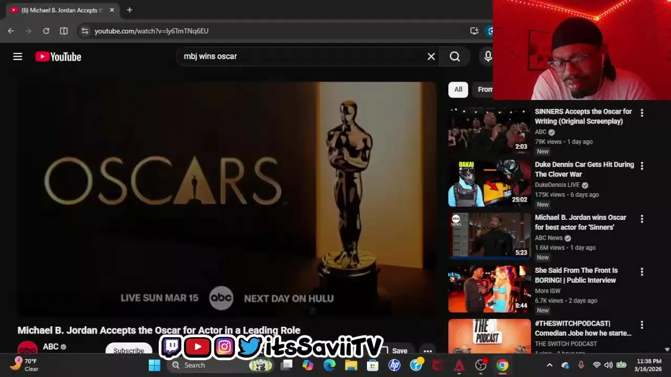
Task: Close the Michael B. Jordan tab
Action: (112, 10)
